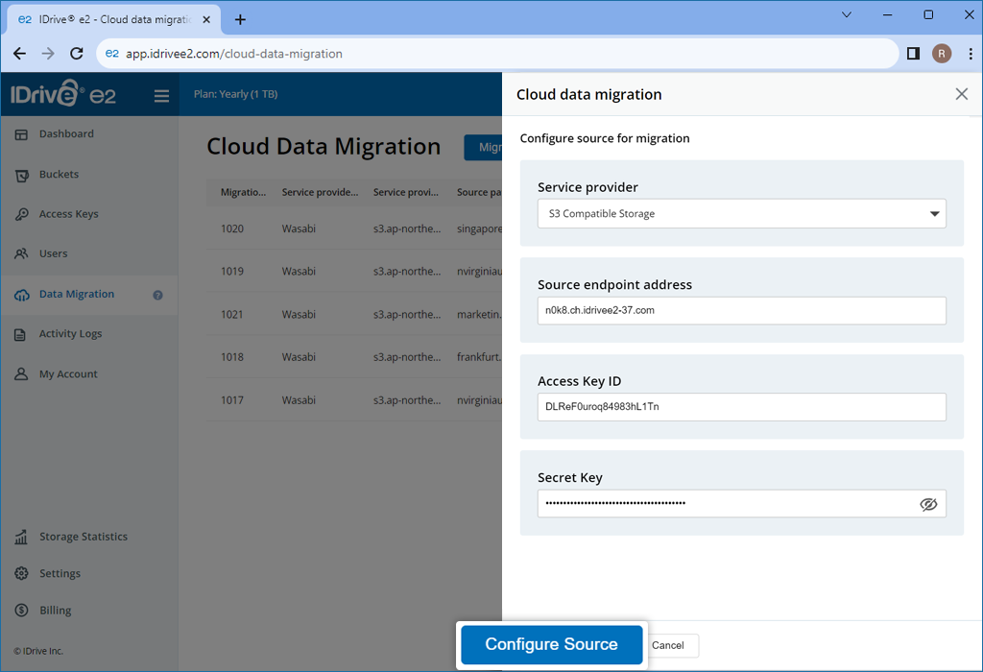This screenshot has height=672, width=983.
Task: Select migration ID 1018 cell
Action: point(232,357)
